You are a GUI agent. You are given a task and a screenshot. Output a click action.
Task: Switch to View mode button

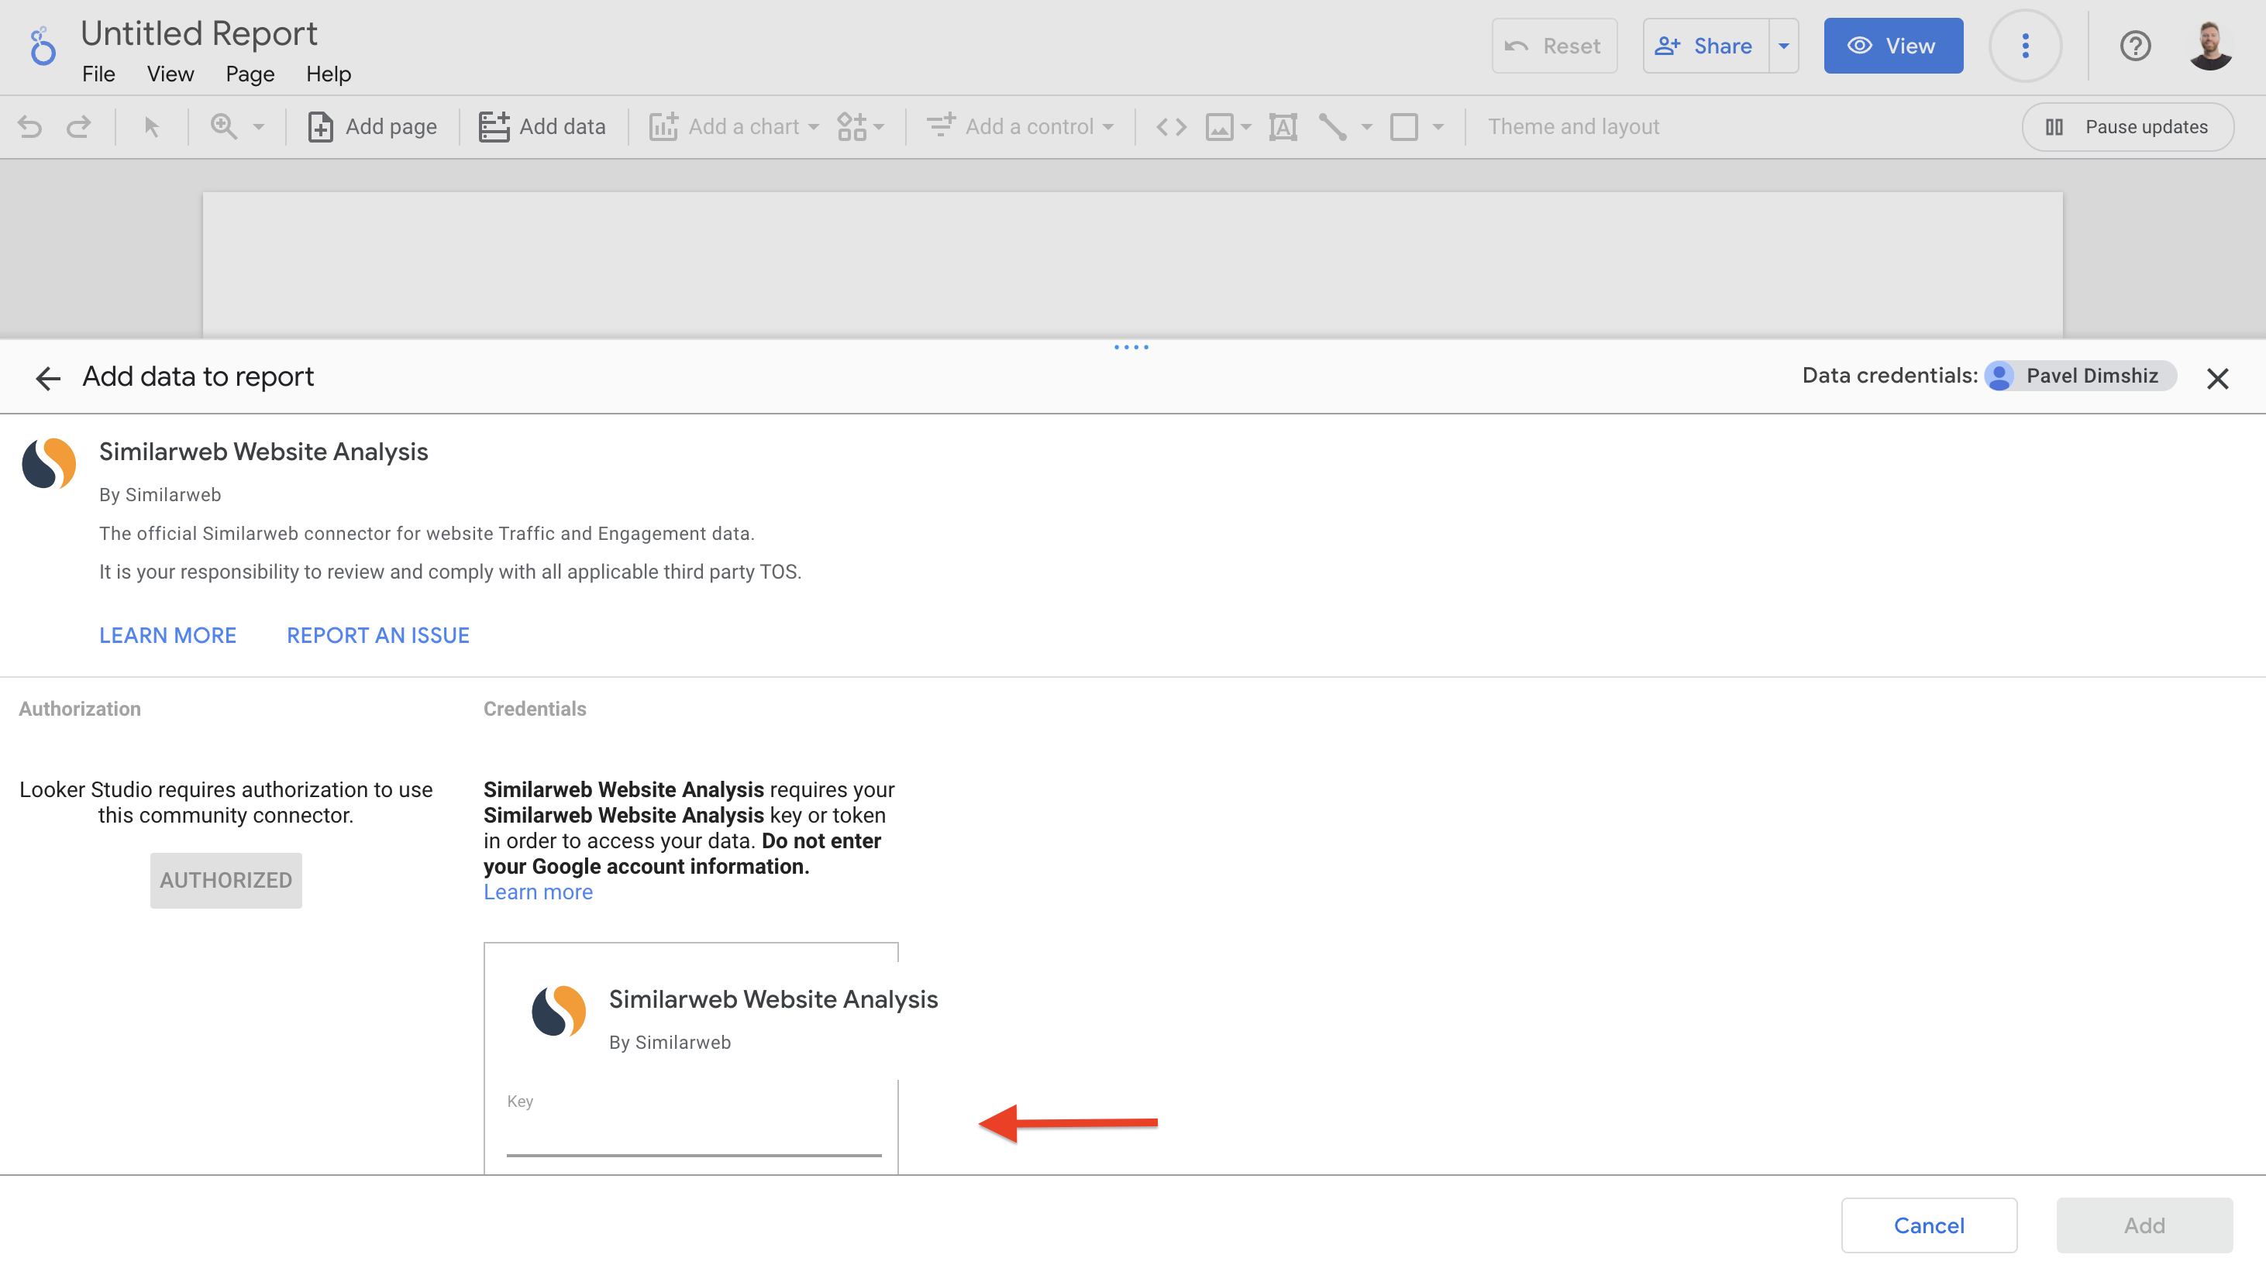pos(1892,46)
